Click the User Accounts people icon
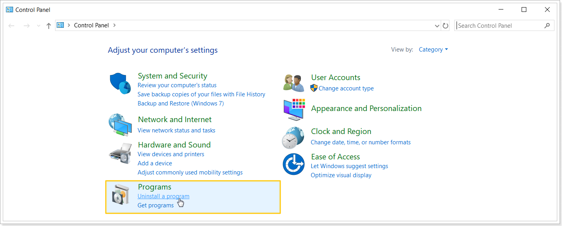The height and width of the screenshot is (226, 562). tap(294, 83)
